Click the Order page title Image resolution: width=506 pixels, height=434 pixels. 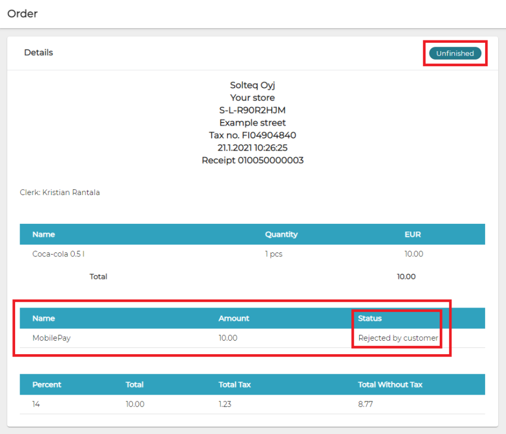tap(22, 13)
